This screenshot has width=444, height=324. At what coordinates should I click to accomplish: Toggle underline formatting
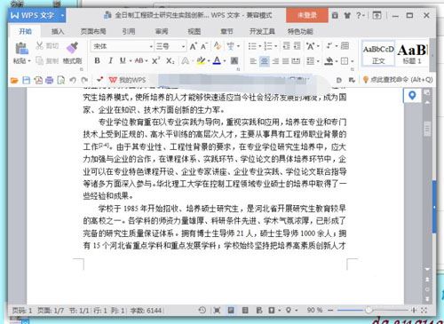tap(123, 60)
